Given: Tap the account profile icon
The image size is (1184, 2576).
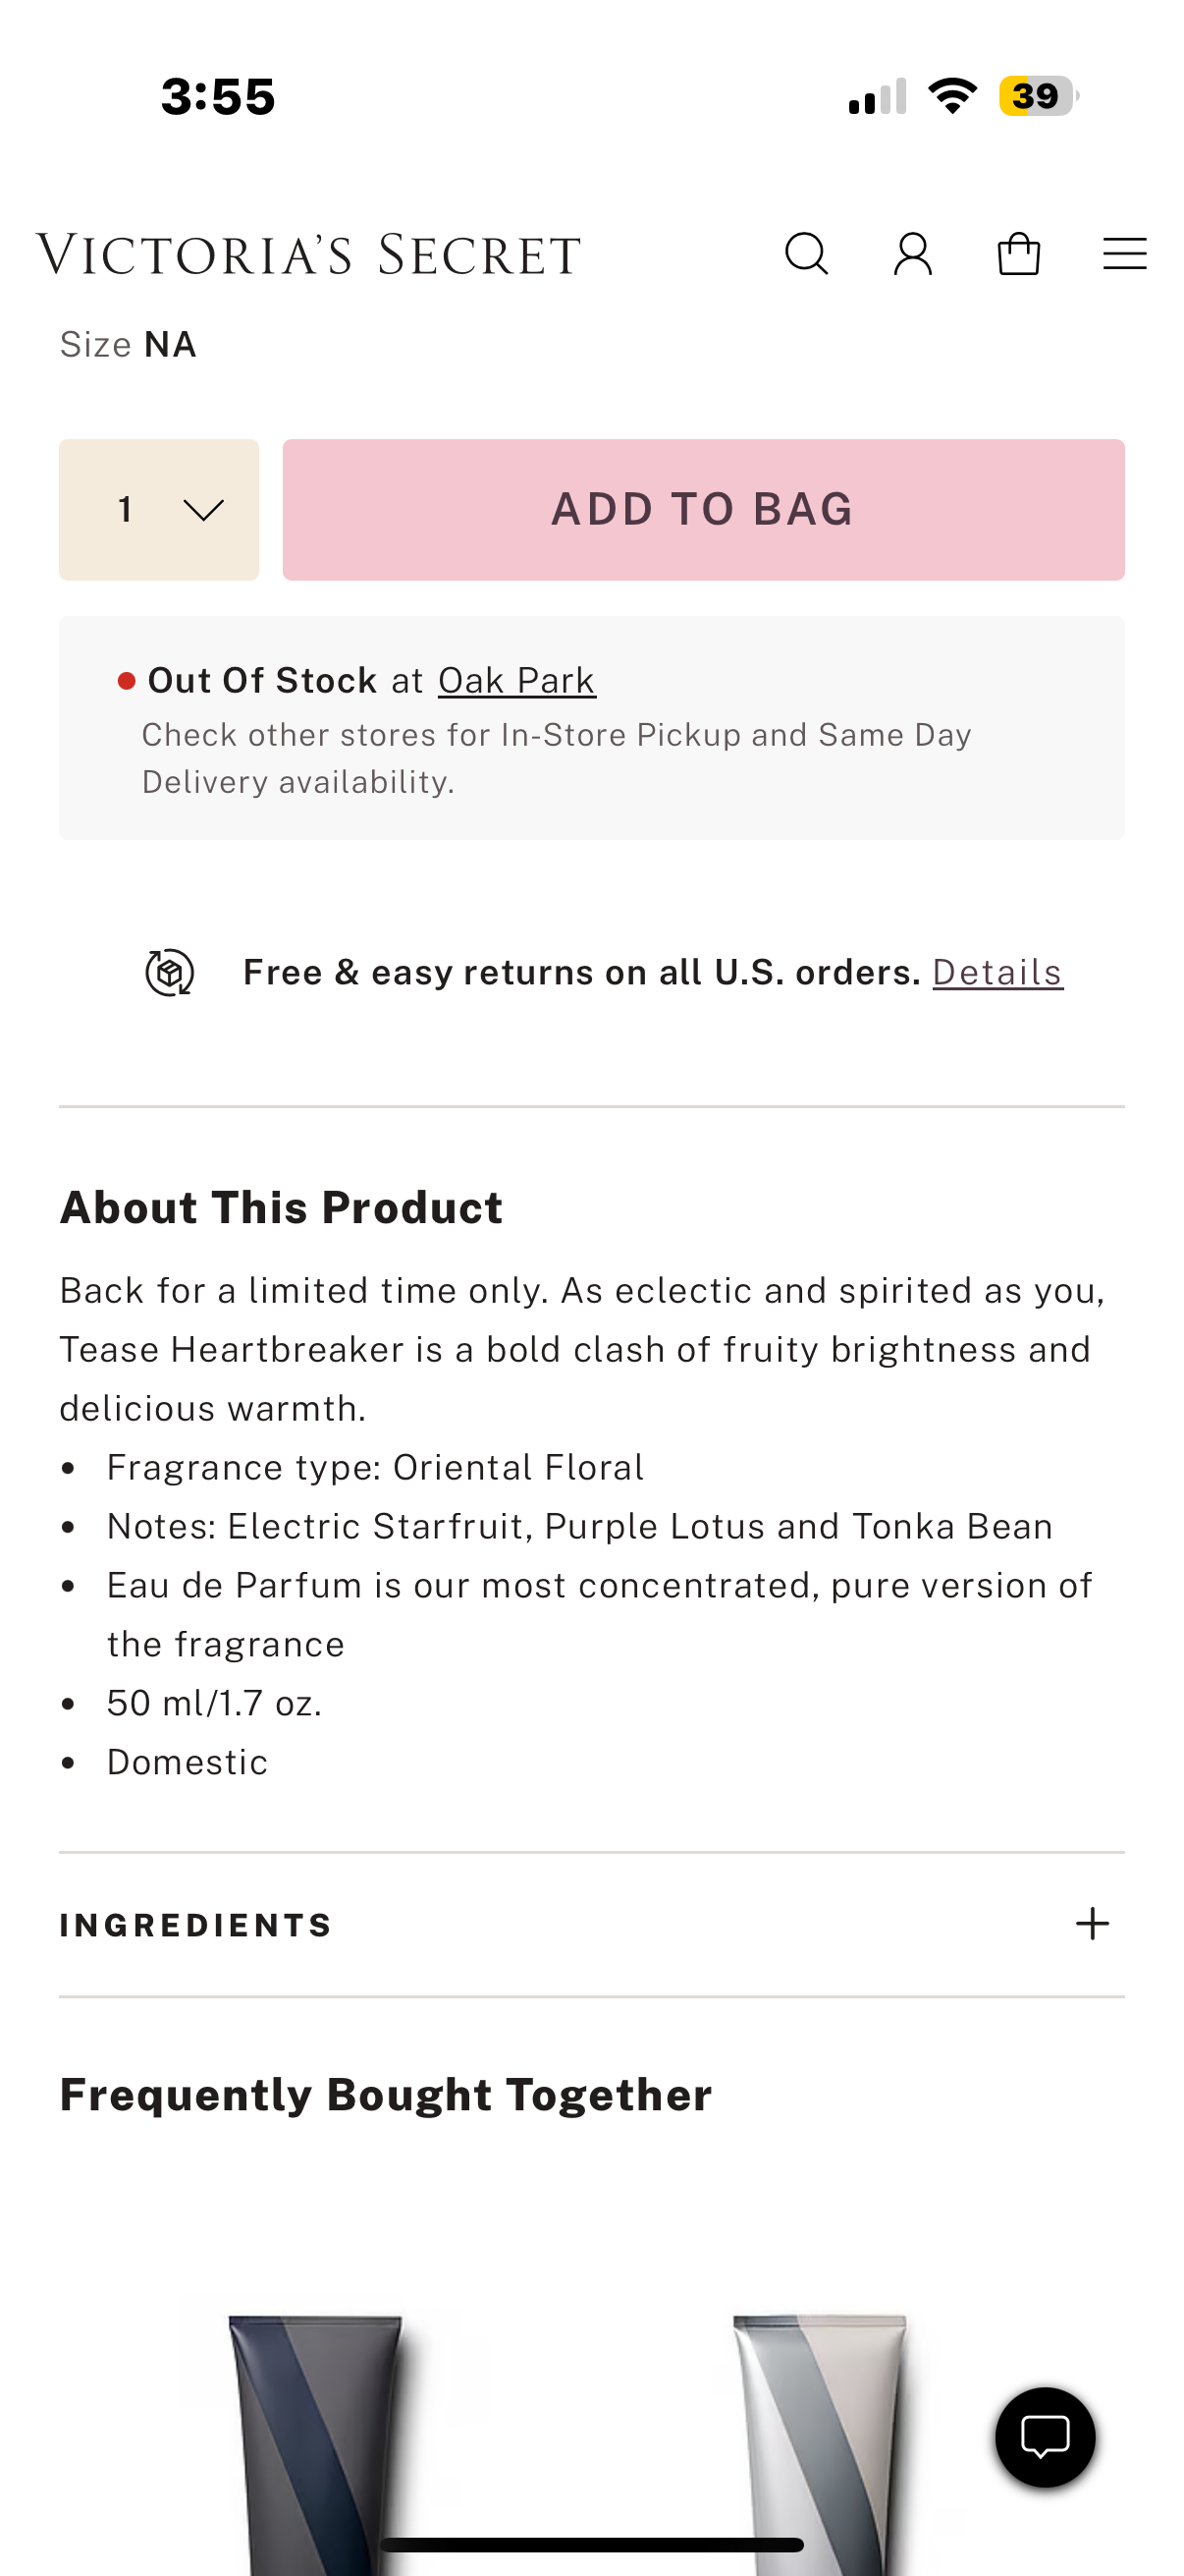Looking at the screenshot, I should click(912, 254).
